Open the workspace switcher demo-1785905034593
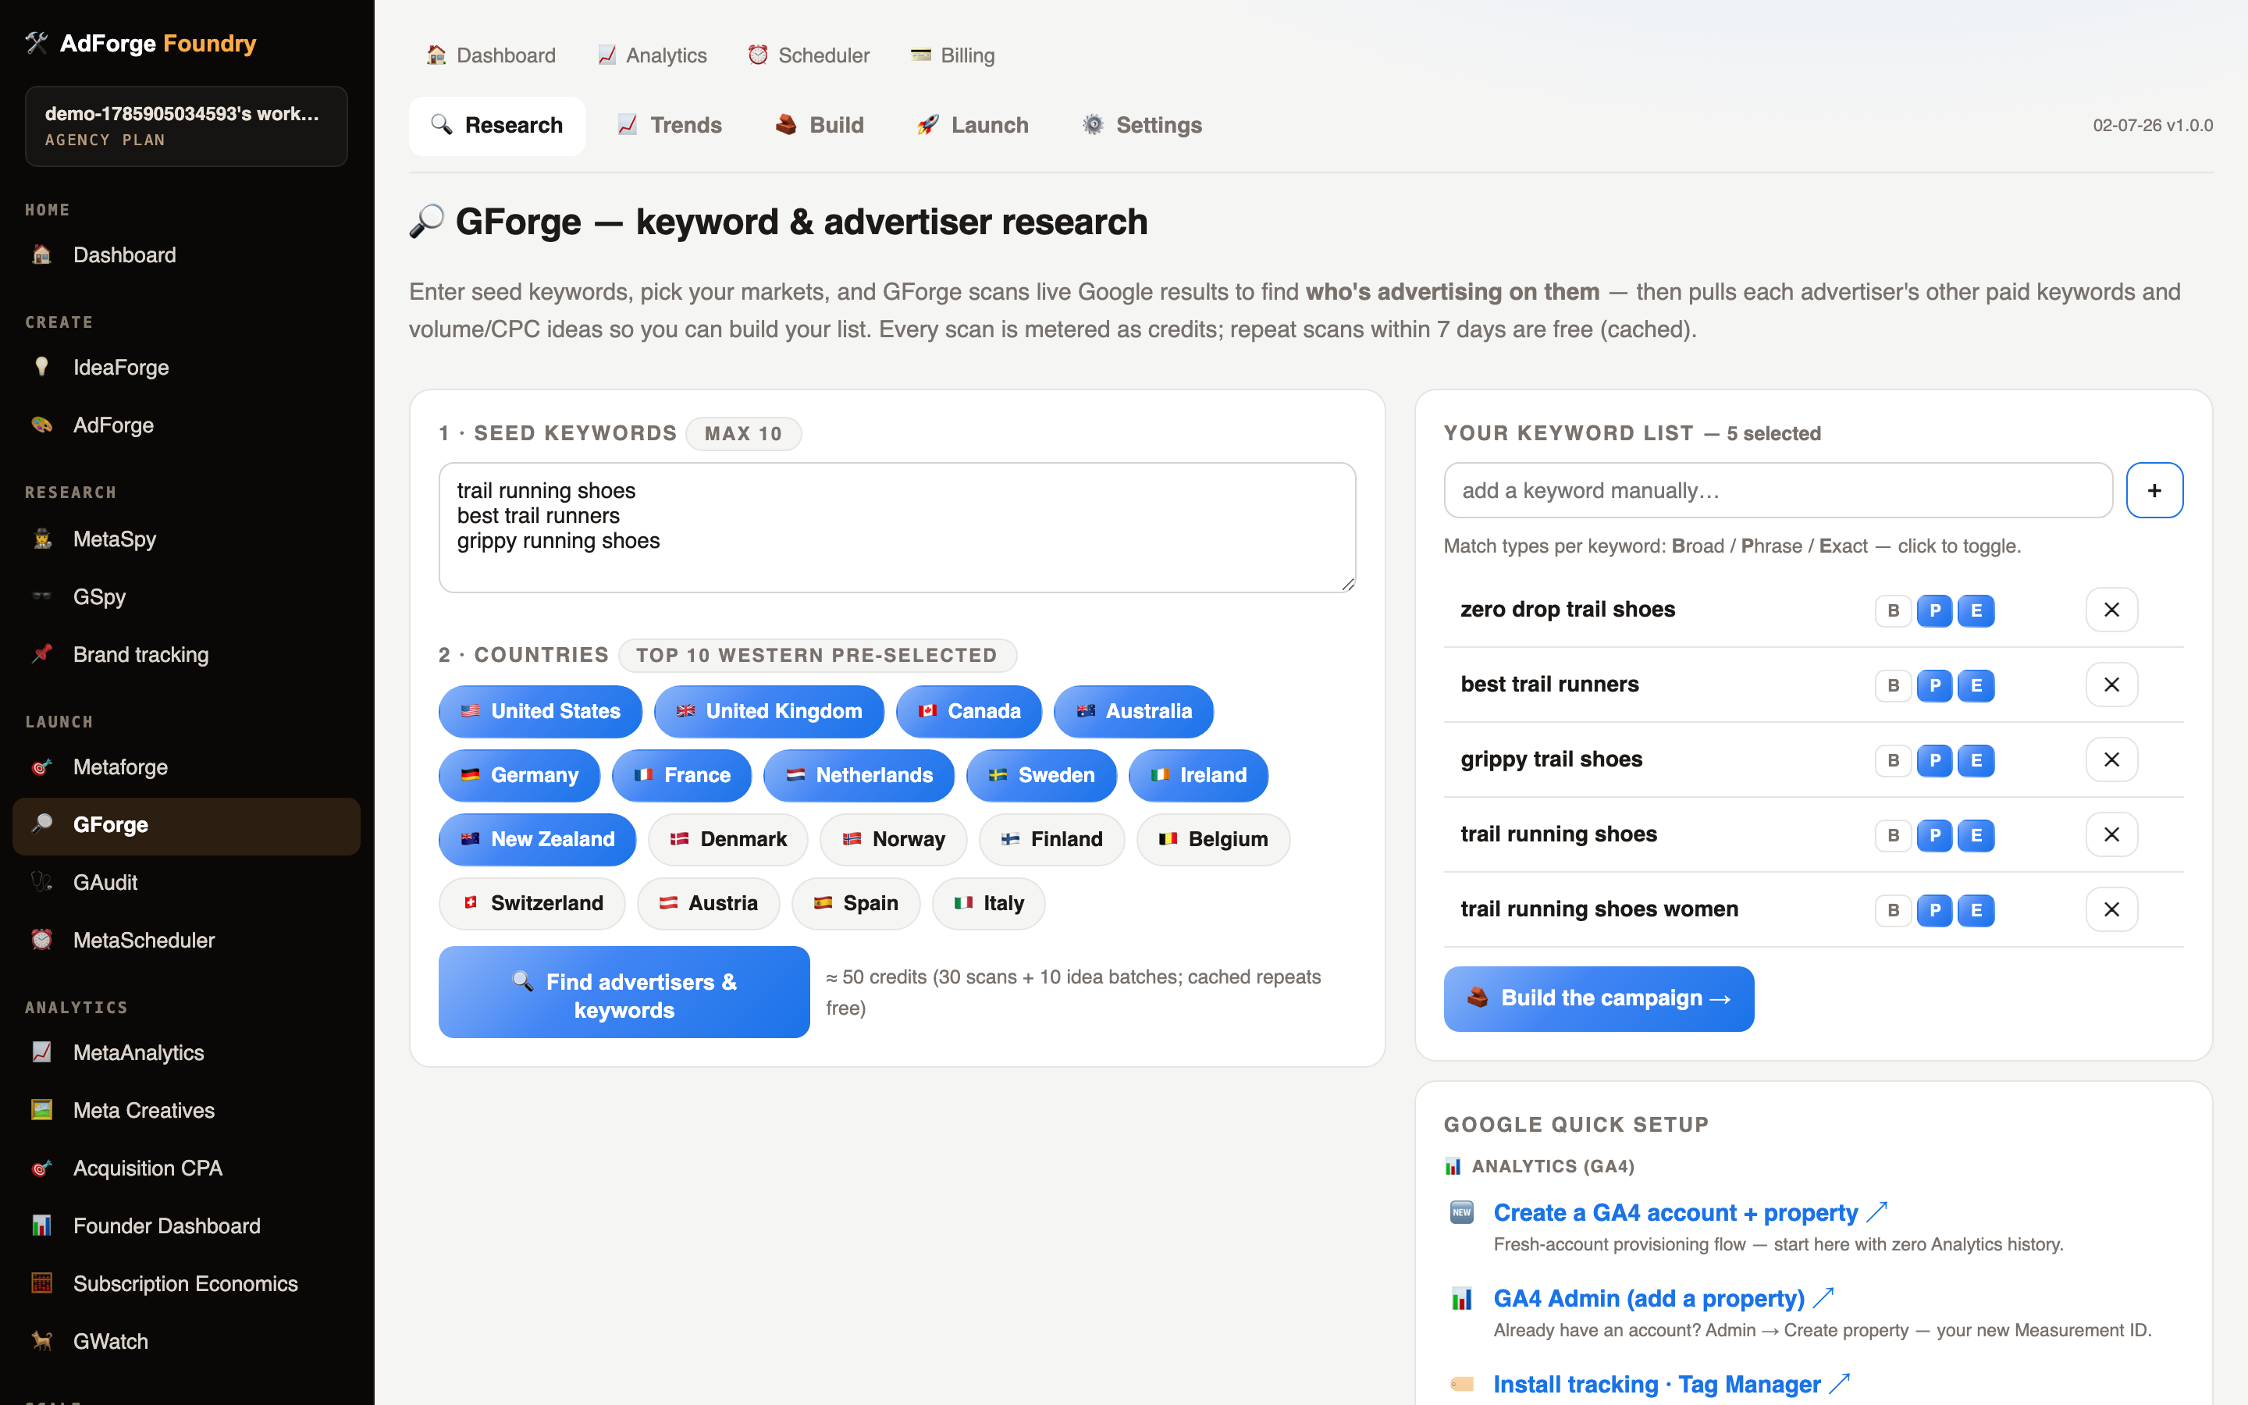The width and height of the screenshot is (2248, 1405). coord(186,126)
